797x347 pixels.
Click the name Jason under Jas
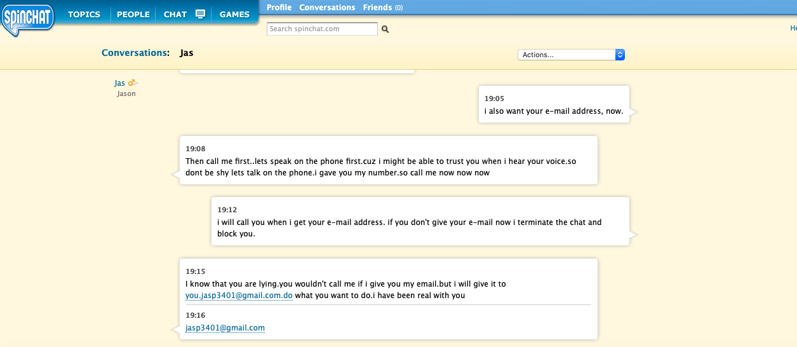(126, 93)
